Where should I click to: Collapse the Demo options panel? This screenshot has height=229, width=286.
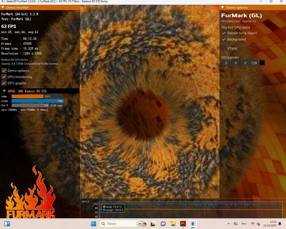point(223,8)
